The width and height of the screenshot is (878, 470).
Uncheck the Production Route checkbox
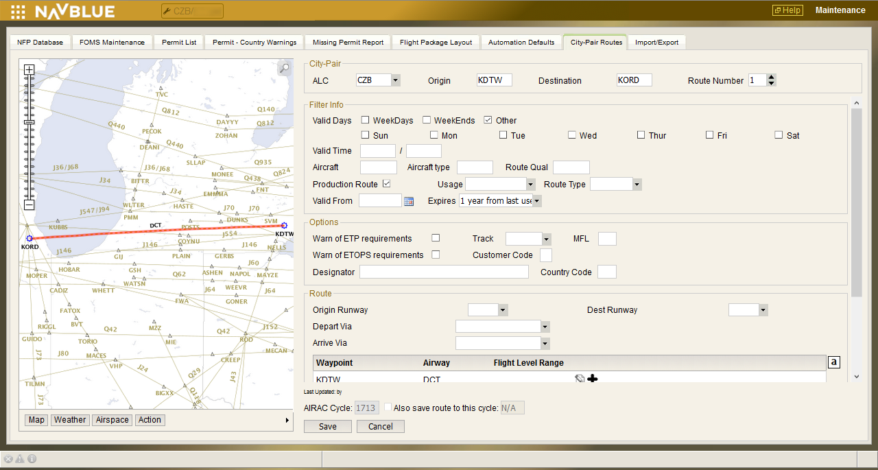tap(387, 183)
